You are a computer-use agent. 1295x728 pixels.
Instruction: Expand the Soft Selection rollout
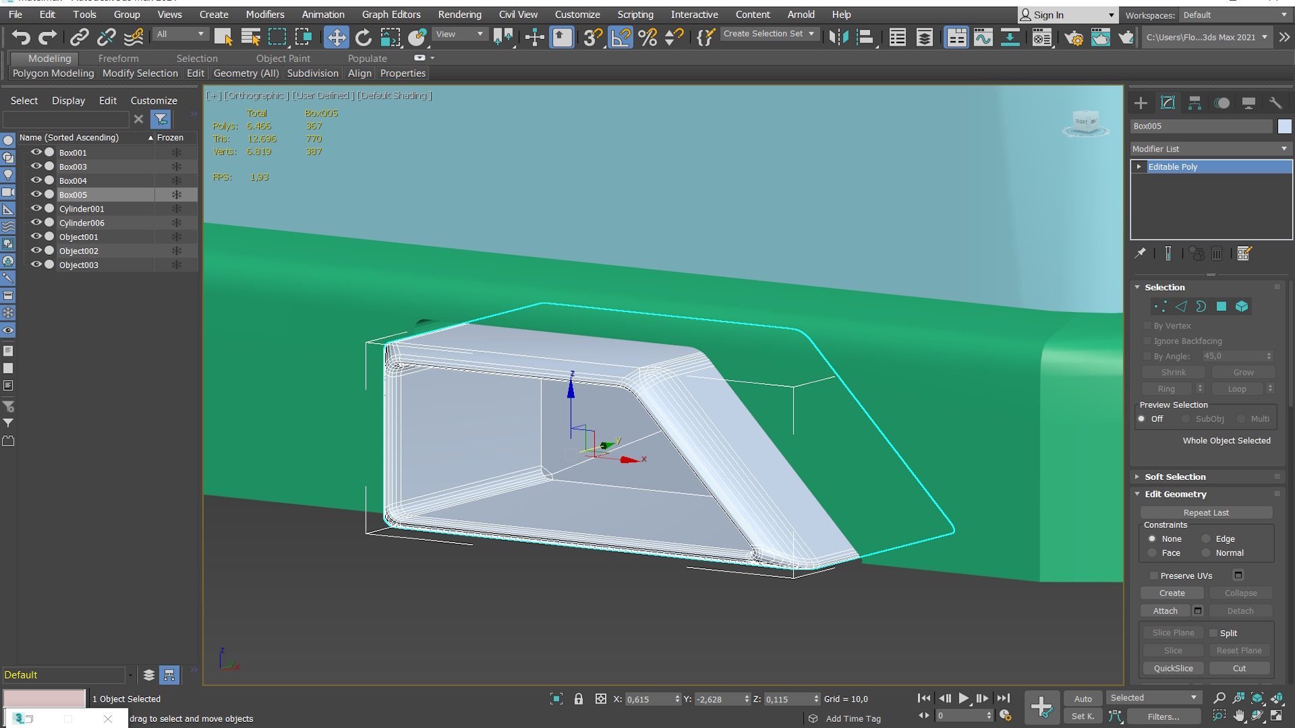[x=1175, y=477]
